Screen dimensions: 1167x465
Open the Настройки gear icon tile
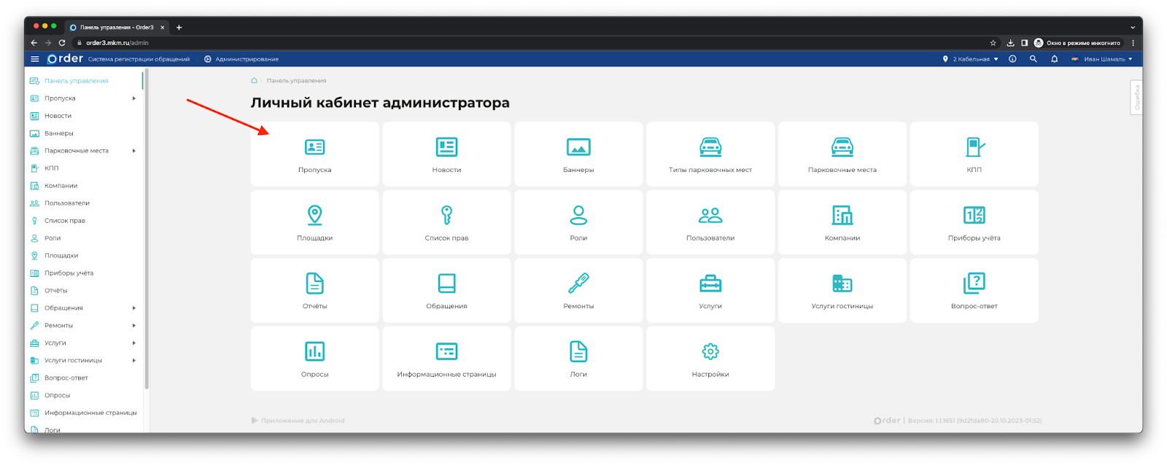coord(710,351)
